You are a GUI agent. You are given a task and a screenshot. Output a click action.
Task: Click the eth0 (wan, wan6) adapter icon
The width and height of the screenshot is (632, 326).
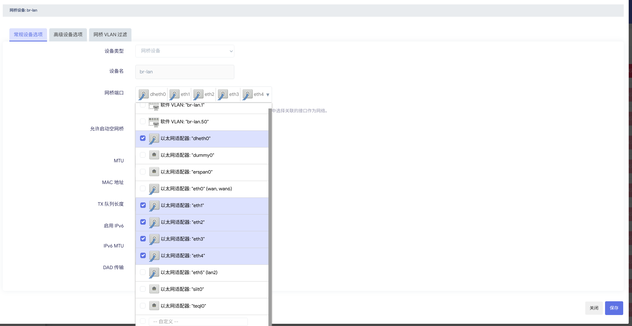(154, 188)
